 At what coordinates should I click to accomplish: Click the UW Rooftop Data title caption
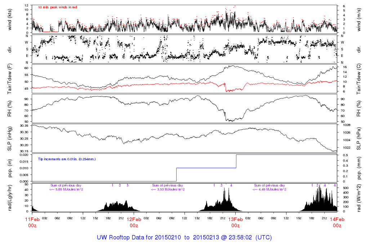pos(184,238)
